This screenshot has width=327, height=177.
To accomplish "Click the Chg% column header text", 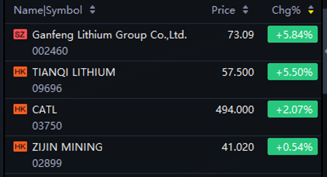I will [x=286, y=10].
